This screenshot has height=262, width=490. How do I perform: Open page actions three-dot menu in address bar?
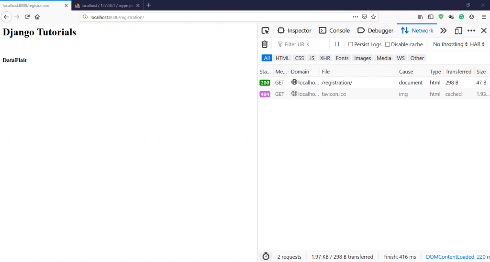point(356,17)
